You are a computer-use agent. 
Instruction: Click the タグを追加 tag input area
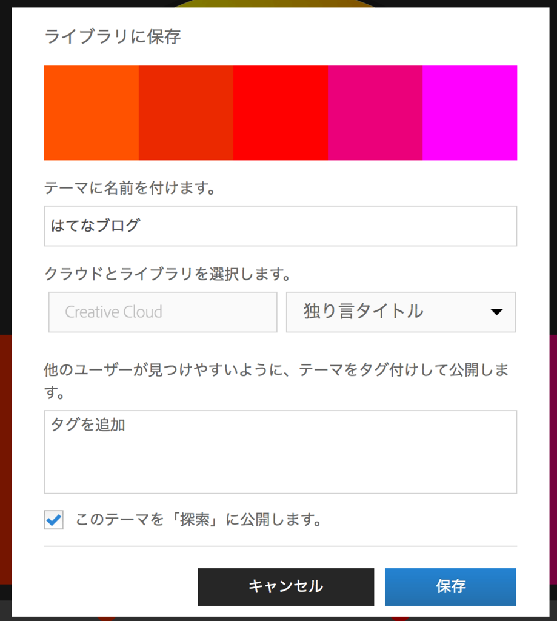pos(280,452)
